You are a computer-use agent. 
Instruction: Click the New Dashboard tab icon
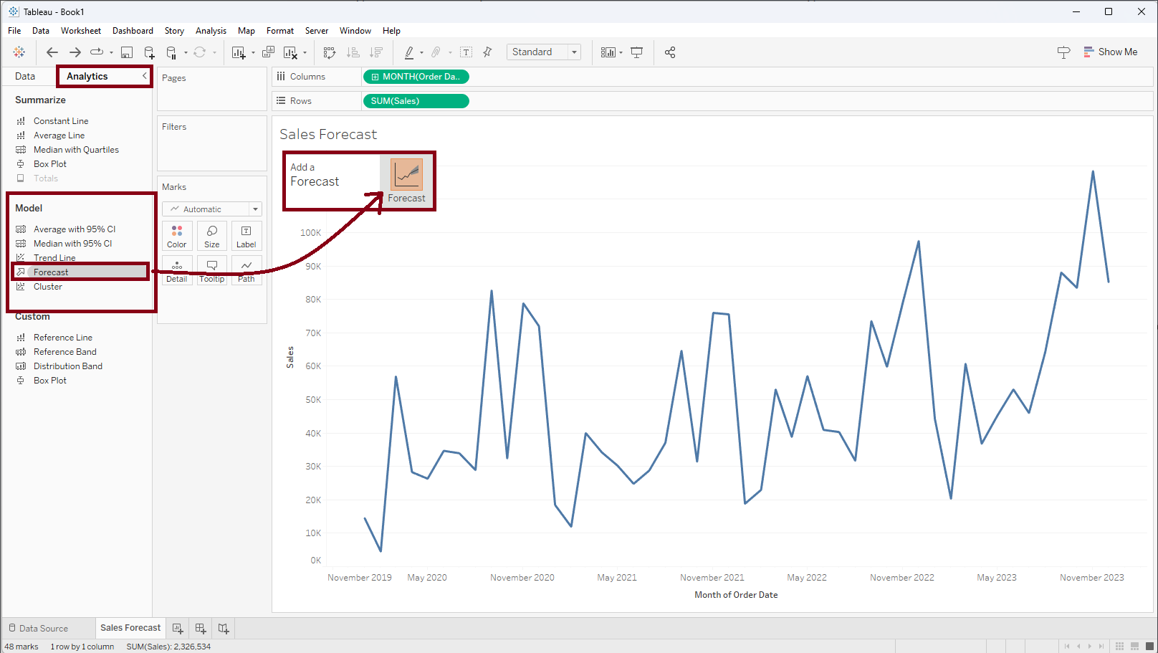(201, 629)
